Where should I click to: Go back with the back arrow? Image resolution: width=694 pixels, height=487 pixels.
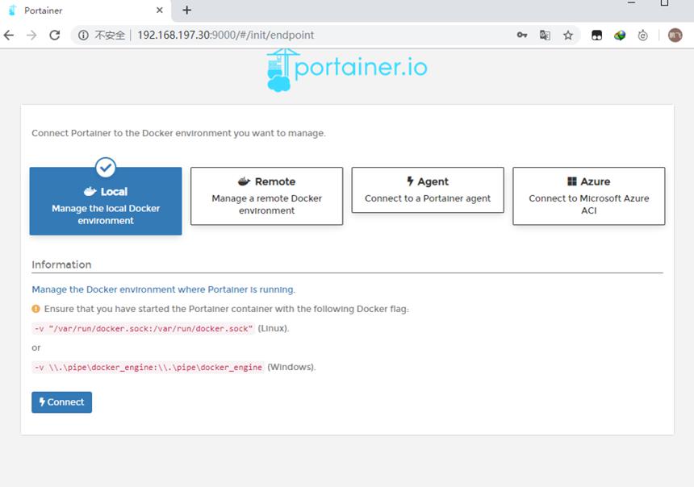(9, 35)
